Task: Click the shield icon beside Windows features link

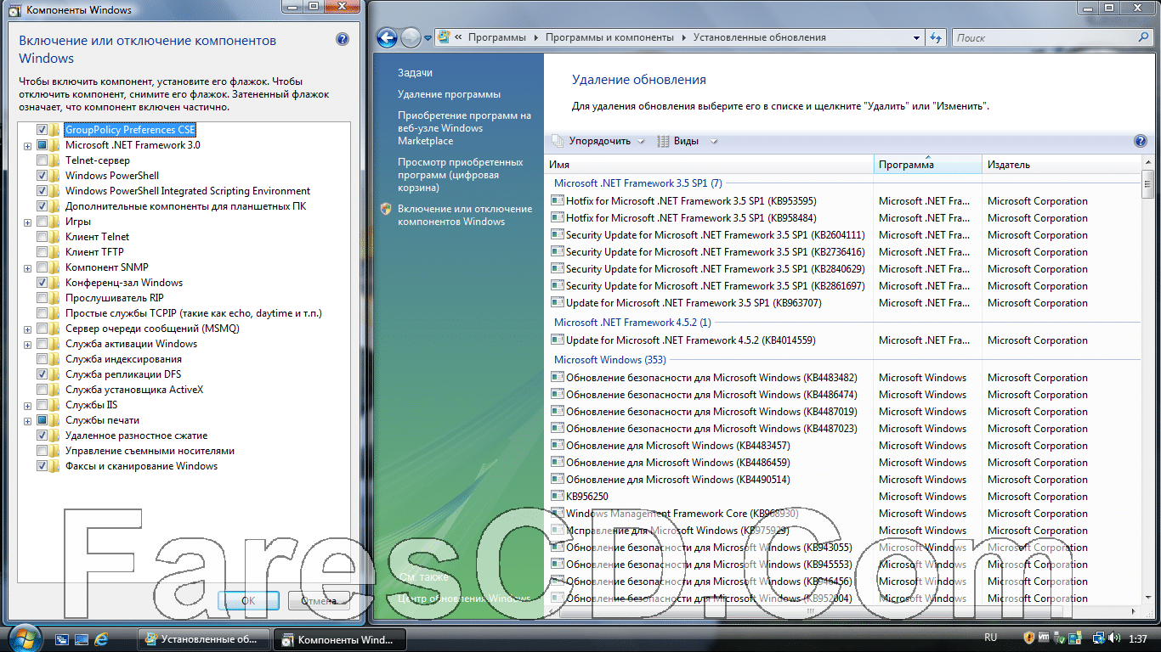Action: coord(386,209)
